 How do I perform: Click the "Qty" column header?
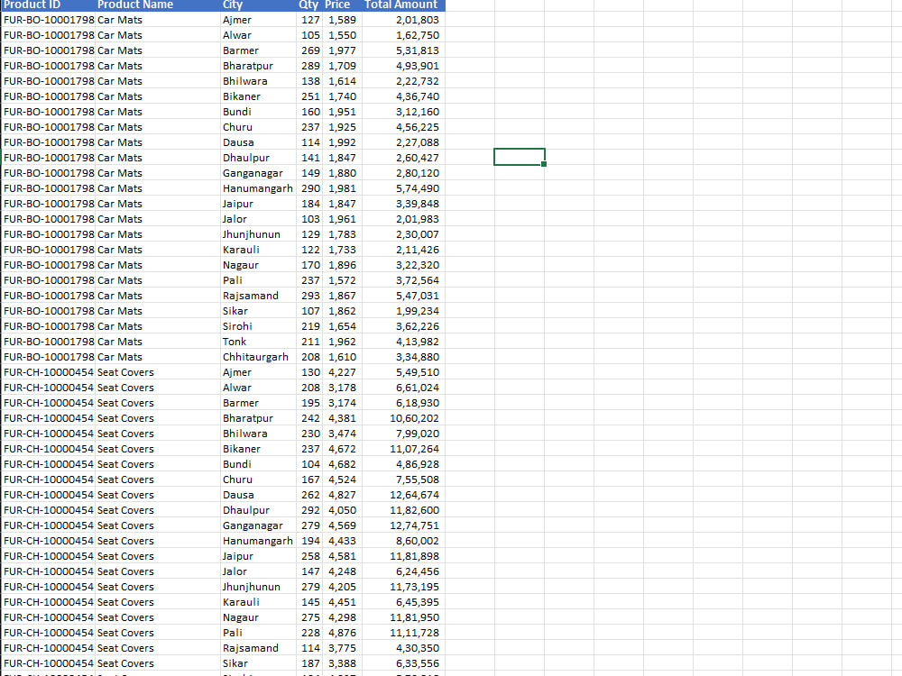pyautogui.click(x=308, y=5)
